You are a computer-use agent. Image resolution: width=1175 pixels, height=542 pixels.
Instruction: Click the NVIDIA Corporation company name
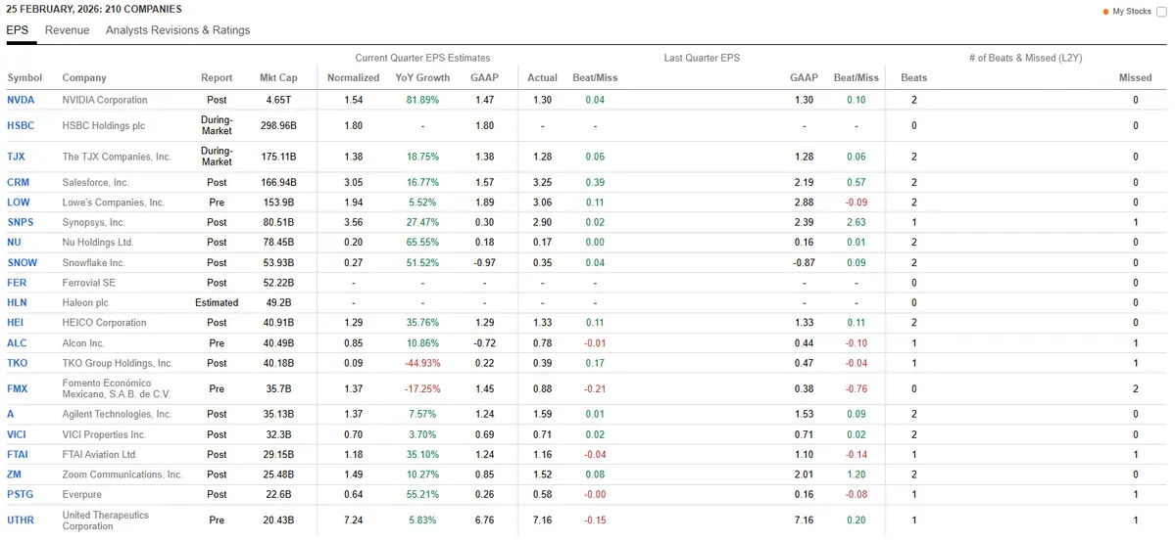[105, 100]
